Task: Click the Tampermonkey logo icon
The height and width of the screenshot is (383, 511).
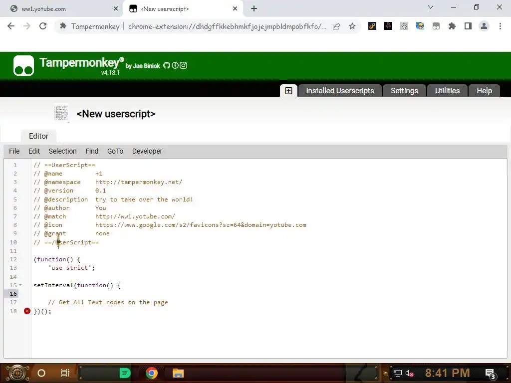Action: tap(23, 65)
